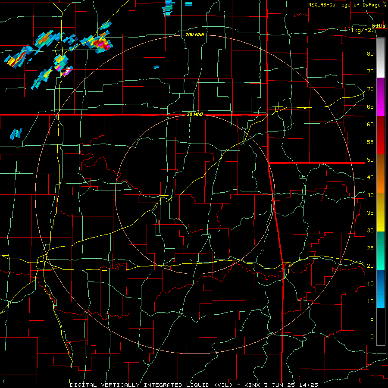Click the 0 value on the legend

372,337
